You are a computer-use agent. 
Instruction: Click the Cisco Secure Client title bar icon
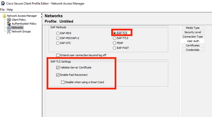click(3, 3)
